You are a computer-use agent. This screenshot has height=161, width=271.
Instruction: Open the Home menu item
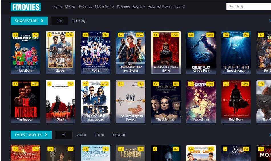58,6
